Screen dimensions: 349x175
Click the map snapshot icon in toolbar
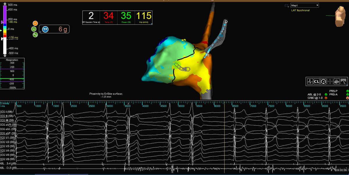343,81
